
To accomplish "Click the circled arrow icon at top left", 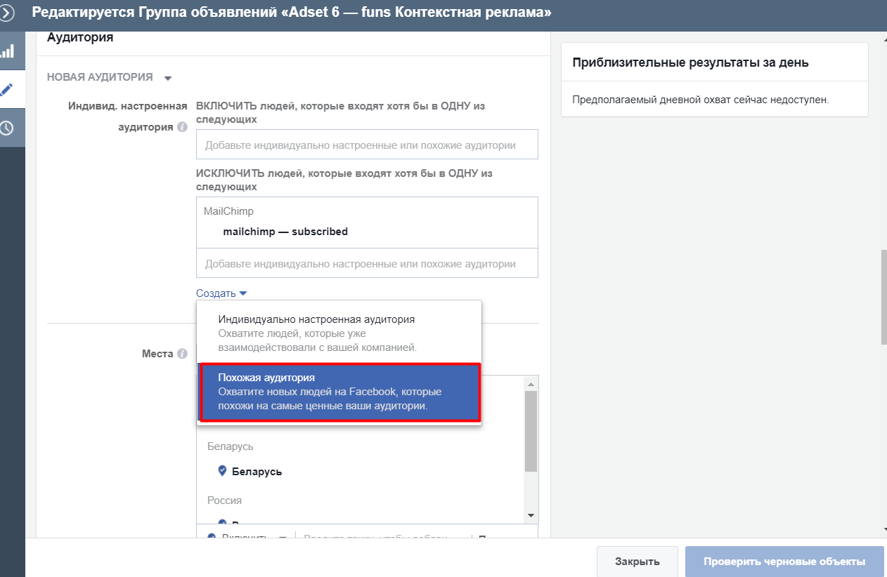I will (x=7, y=12).
